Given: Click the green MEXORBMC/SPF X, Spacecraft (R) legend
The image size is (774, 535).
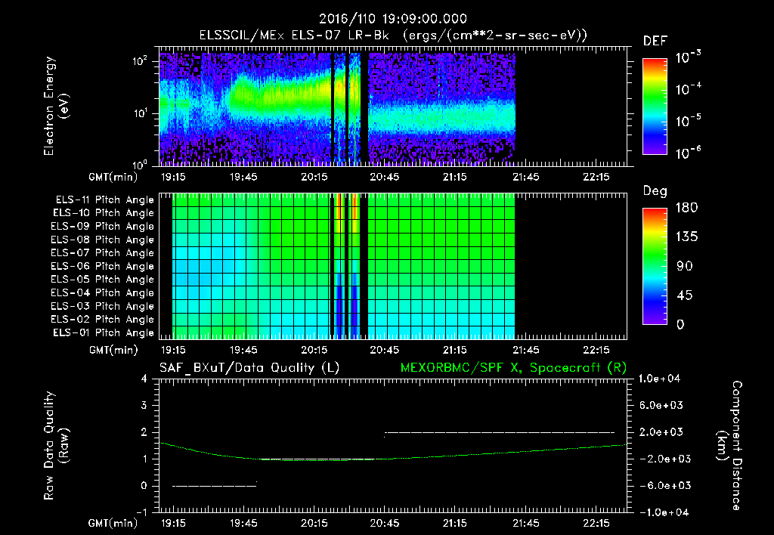Looking at the screenshot, I should point(513,368).
